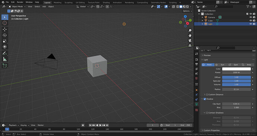Adjust the Specular slider
The width and height of the screenshot is (257, 136).
pyautogui.click(x=237, y=81)
